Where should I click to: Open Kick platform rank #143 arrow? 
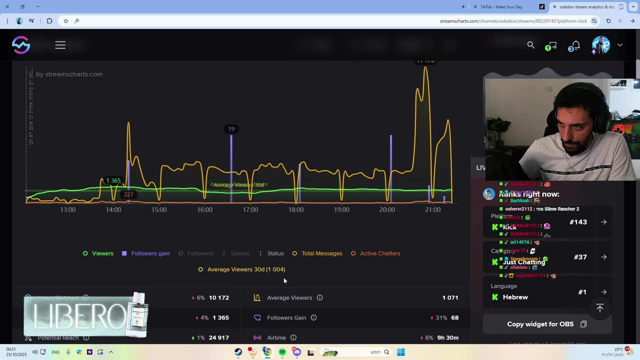tap(604, 222)
